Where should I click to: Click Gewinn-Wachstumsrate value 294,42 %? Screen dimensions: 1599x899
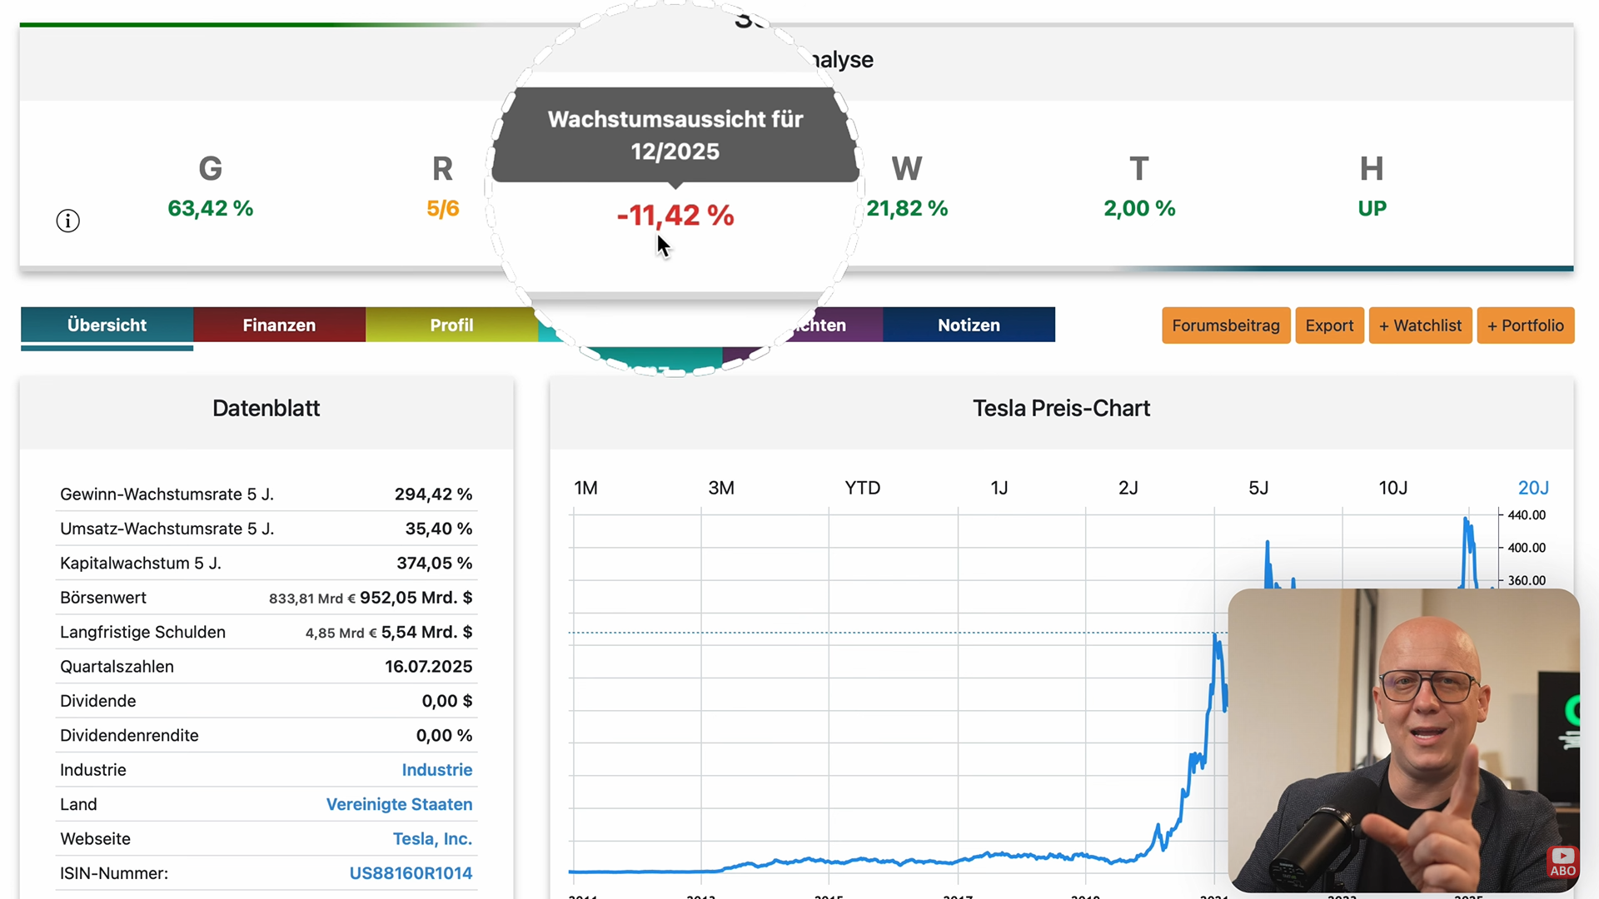click(433, 494)
